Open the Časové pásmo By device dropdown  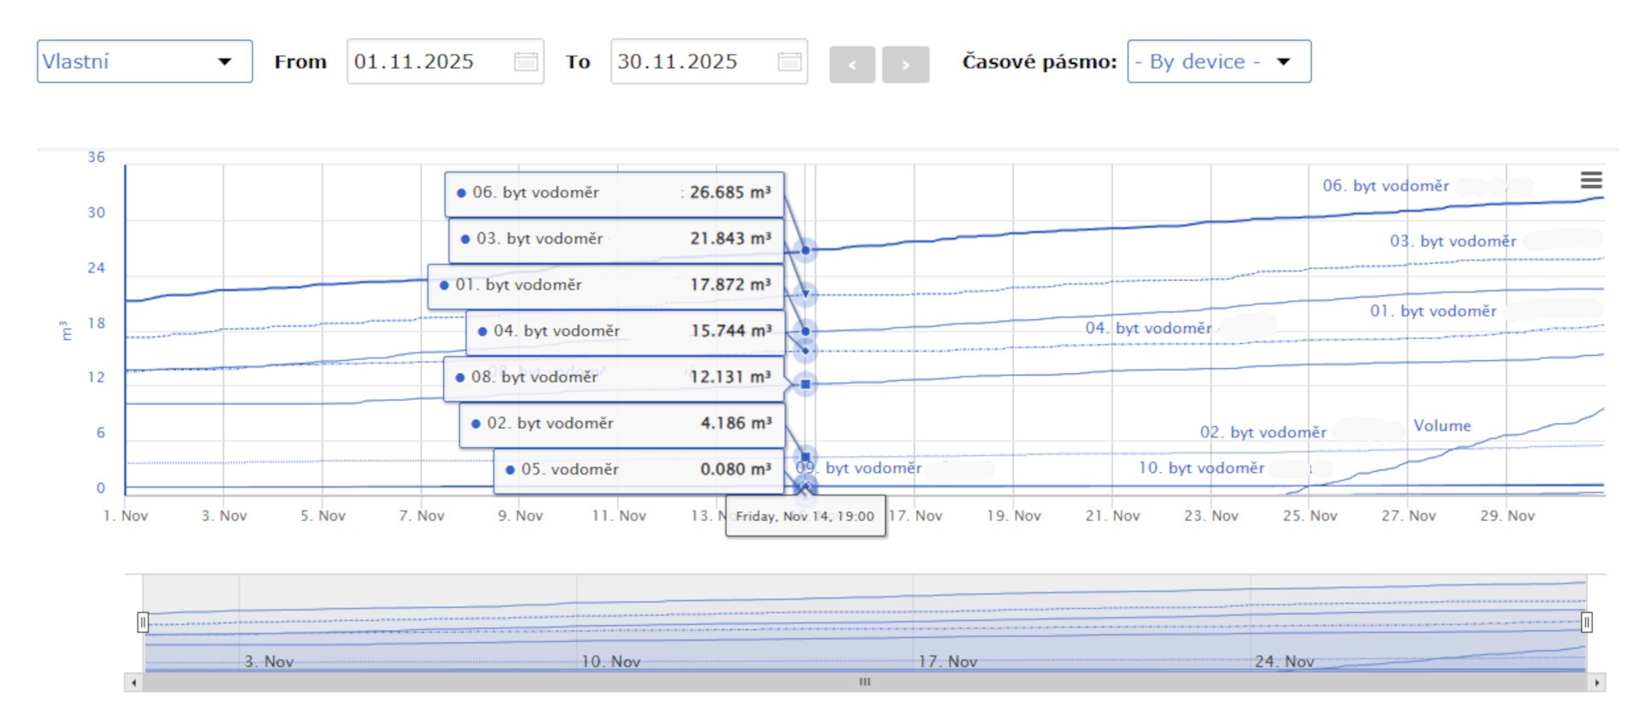(x=1218, y=61)
